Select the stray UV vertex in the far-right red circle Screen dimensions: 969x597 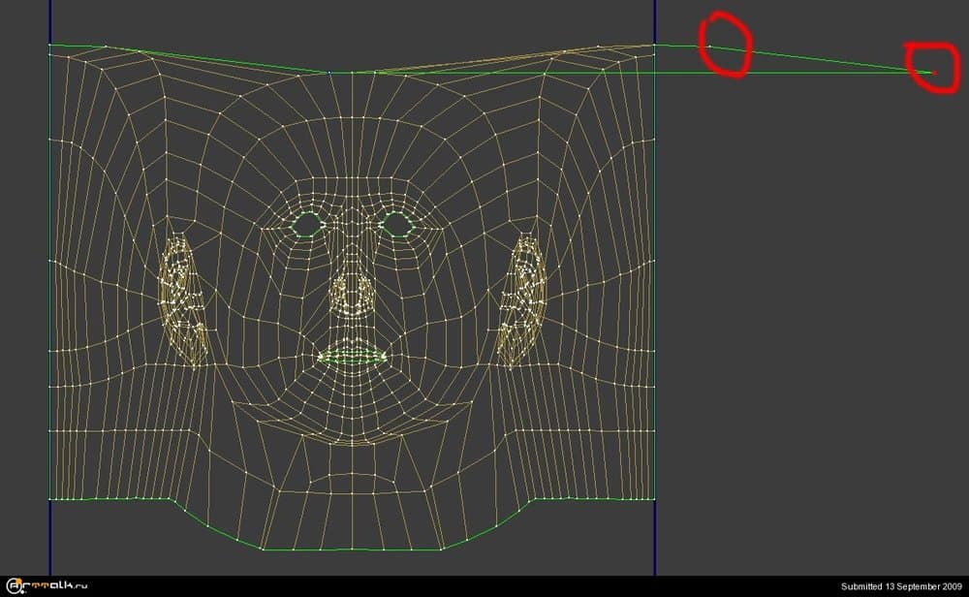tap(934, 73)
